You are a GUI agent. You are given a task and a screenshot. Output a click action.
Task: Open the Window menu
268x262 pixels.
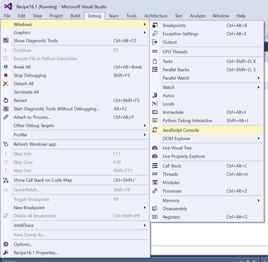221,16
